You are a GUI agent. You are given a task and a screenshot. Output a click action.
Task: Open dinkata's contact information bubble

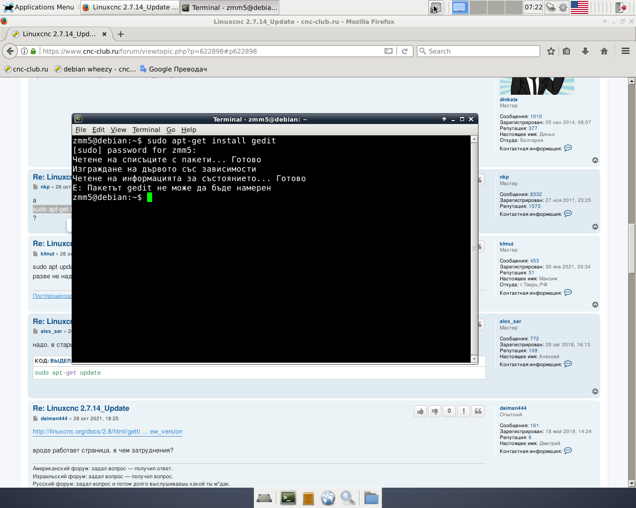click(568, 148)
